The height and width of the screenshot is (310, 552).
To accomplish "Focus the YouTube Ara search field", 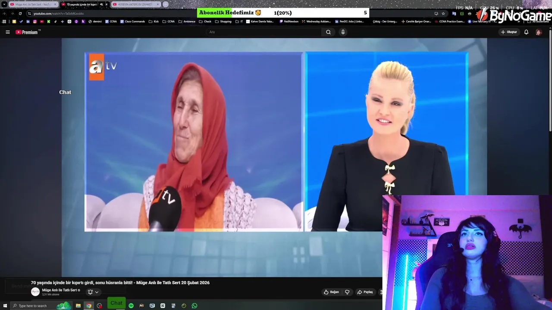I will click(264, 32).
